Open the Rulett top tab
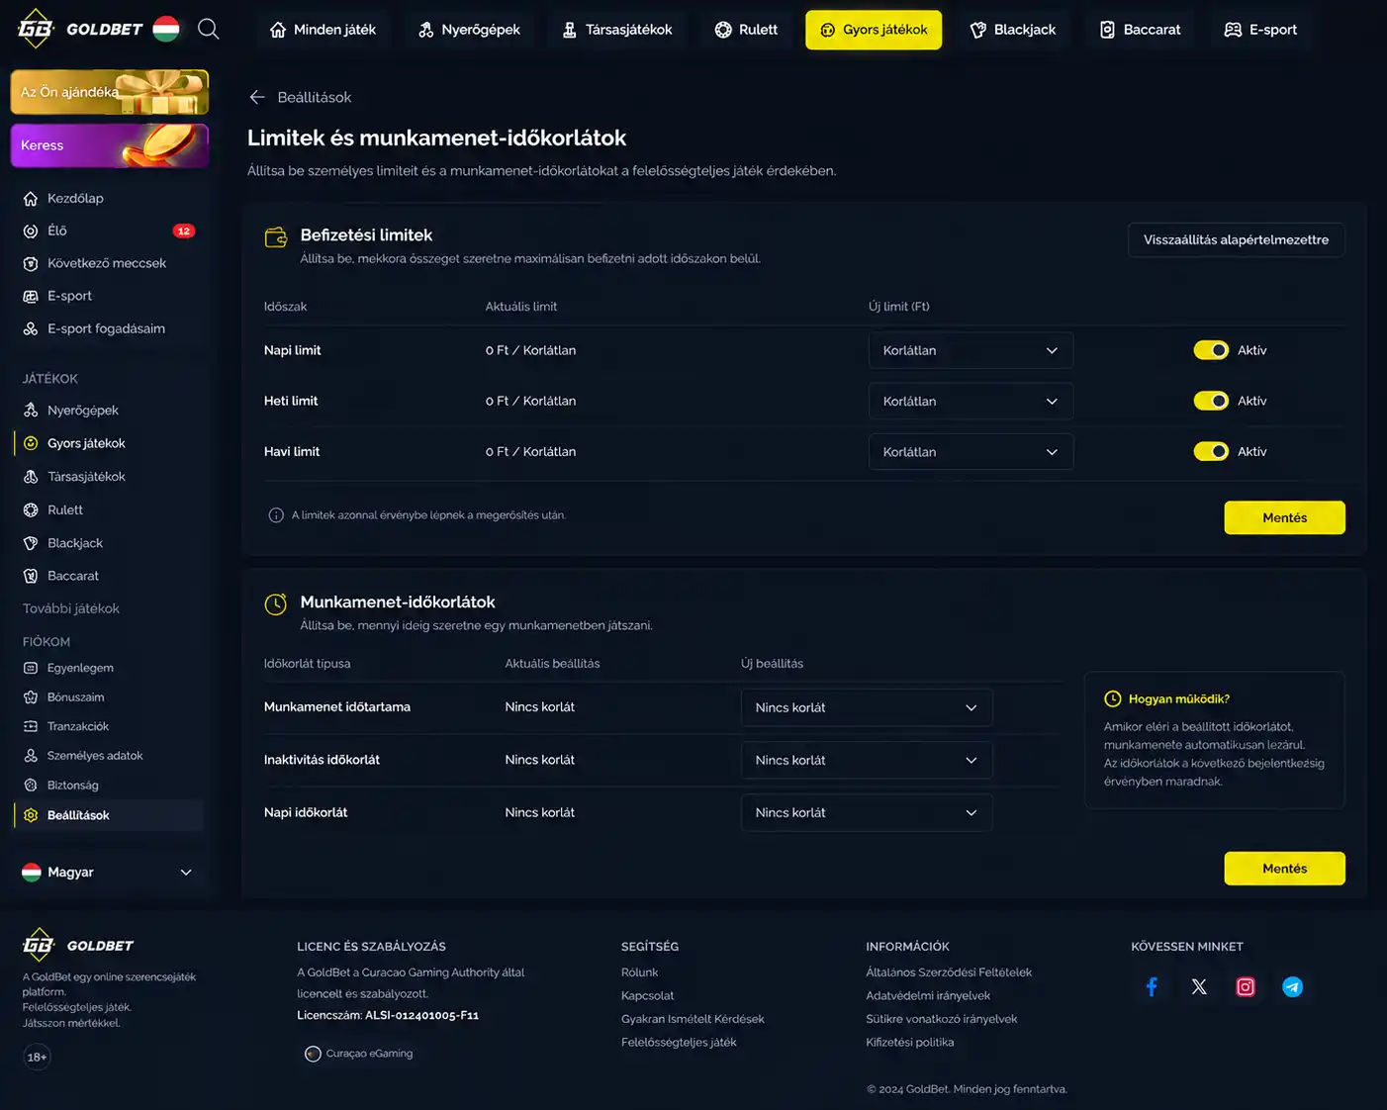 pyautogui.click(x=746, y=30)
